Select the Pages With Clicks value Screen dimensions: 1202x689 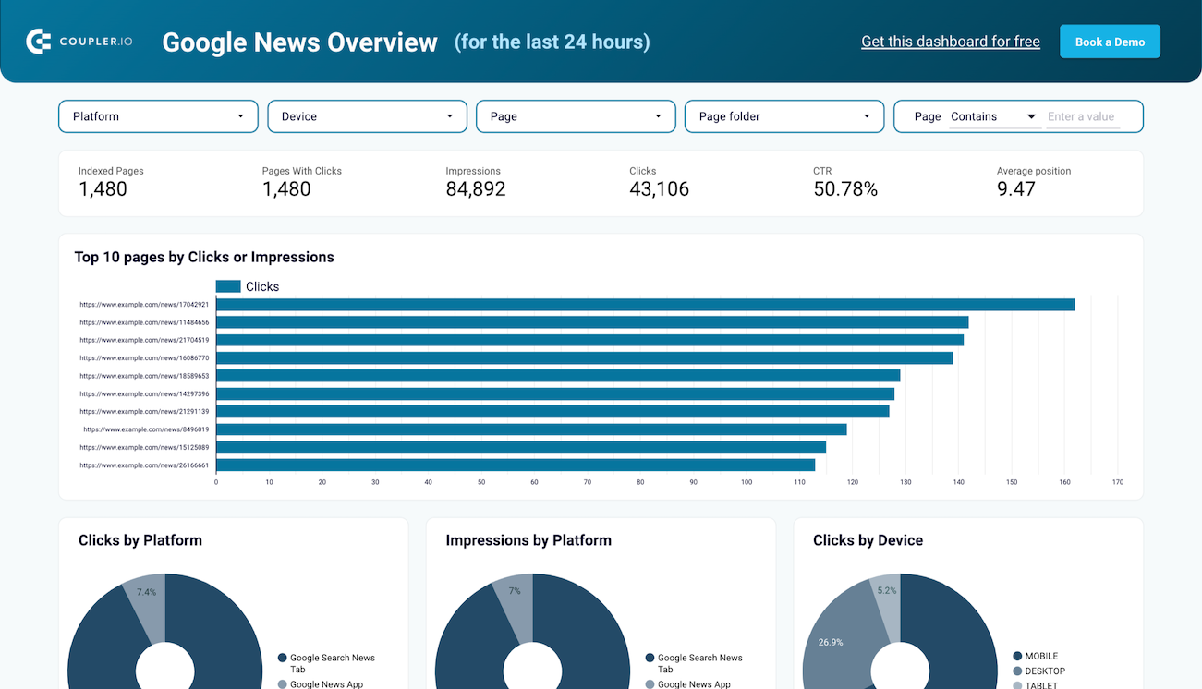286,189
